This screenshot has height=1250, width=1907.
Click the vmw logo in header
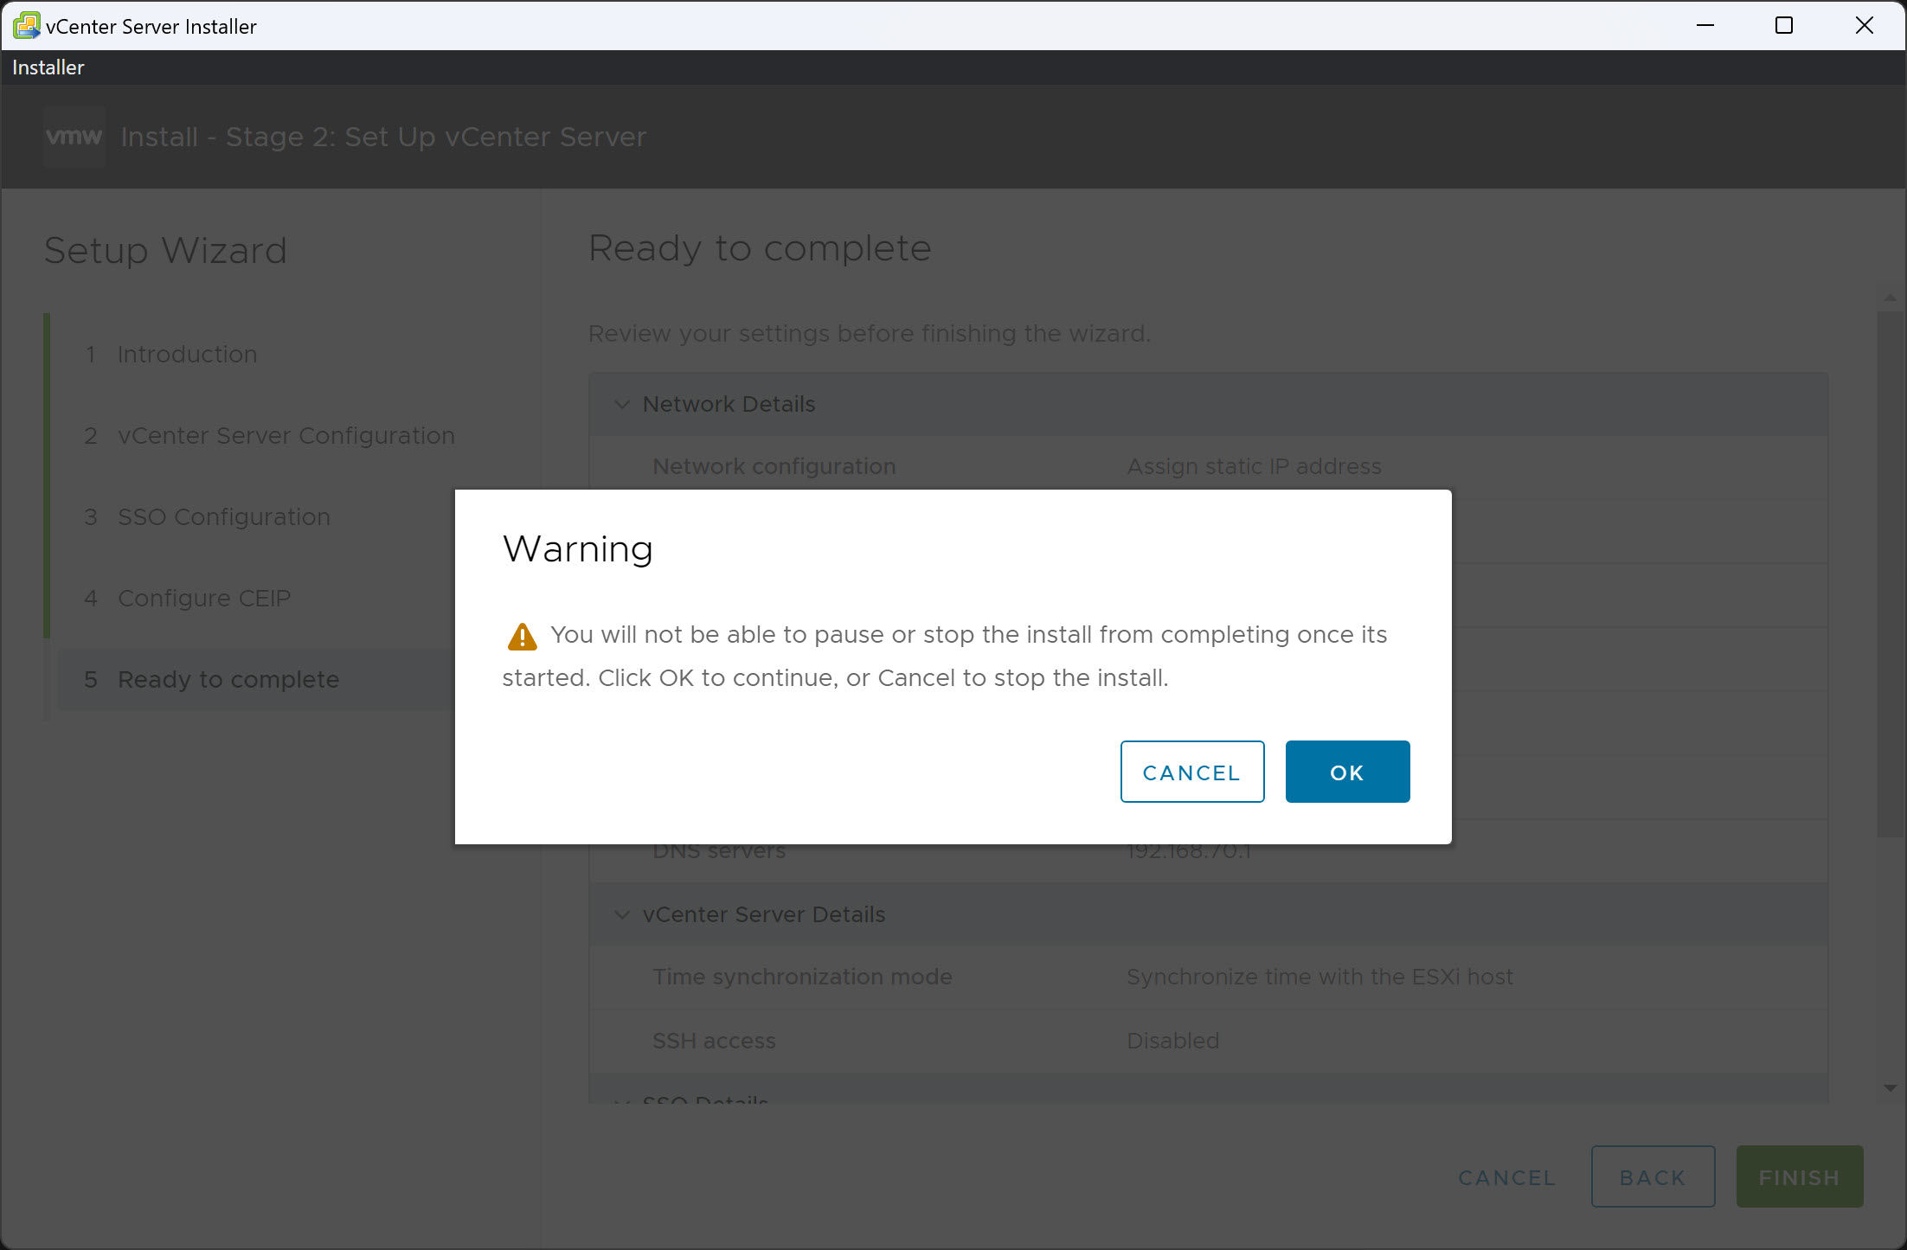click(x=74, y=137)
